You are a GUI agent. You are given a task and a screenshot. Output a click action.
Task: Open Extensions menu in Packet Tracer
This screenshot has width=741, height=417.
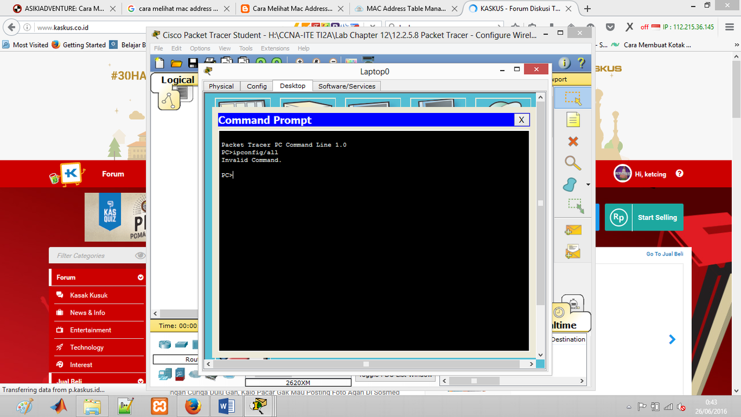(275, 49)
